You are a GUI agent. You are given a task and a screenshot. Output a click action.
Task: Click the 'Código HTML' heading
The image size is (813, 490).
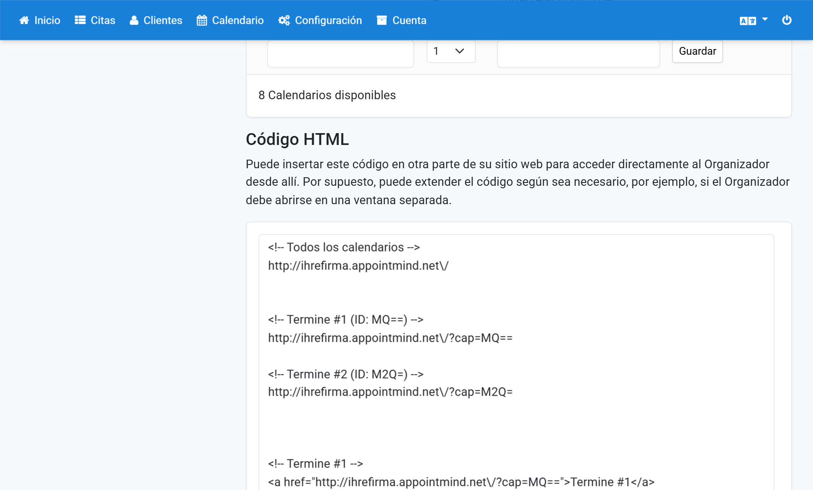pos(297,139)
